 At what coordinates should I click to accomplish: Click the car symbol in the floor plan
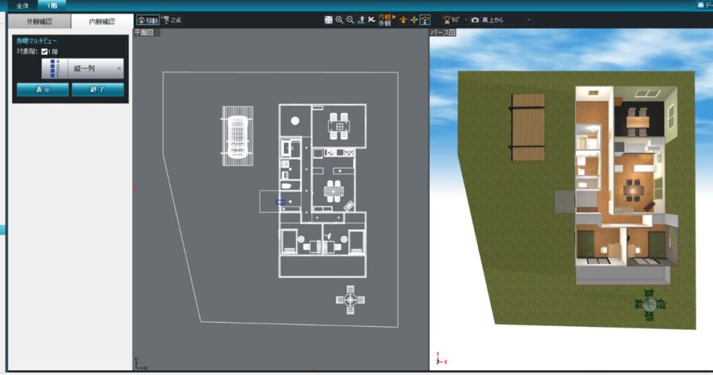(x=237, y=136)
